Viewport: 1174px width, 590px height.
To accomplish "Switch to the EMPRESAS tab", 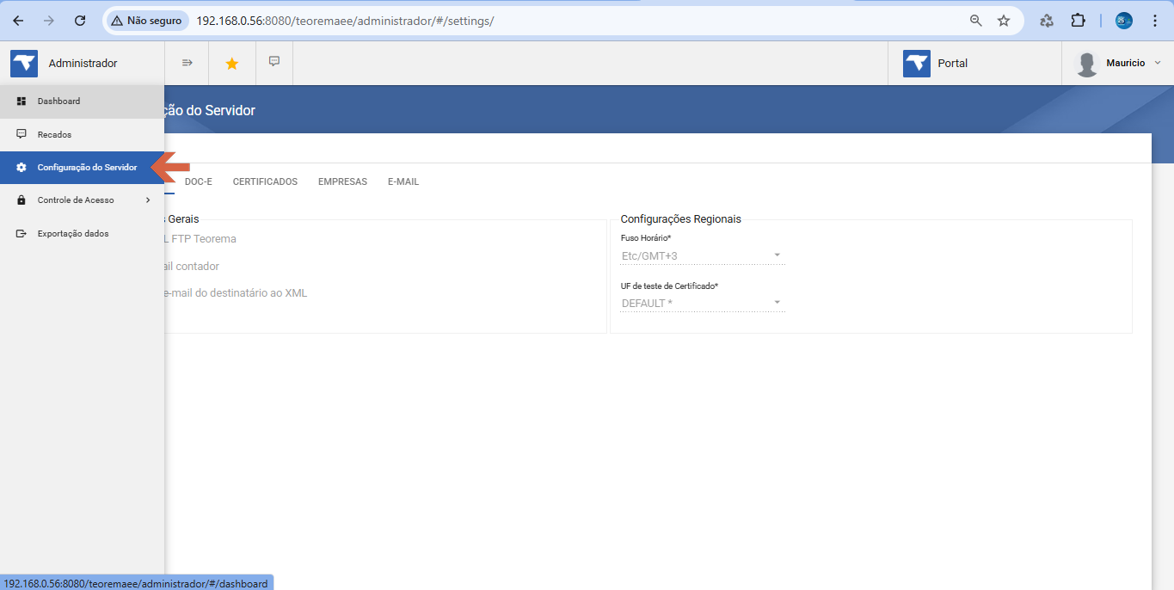I will [x=342, y=181].
